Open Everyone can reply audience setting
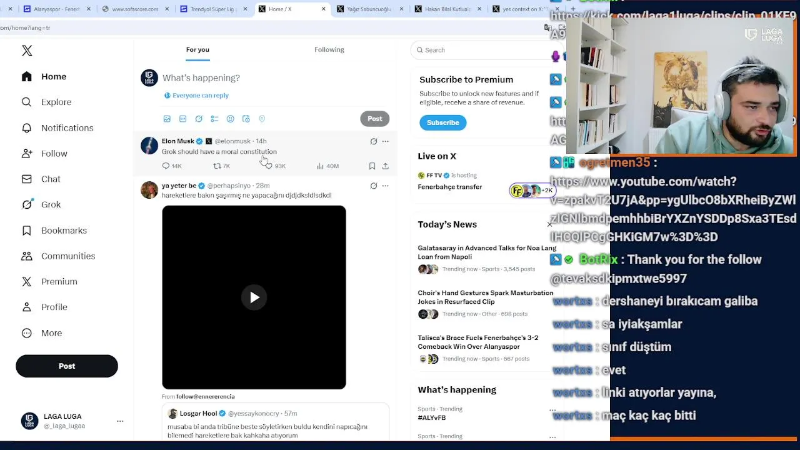The width and height of the screenshot is (800, 450). 196,95
